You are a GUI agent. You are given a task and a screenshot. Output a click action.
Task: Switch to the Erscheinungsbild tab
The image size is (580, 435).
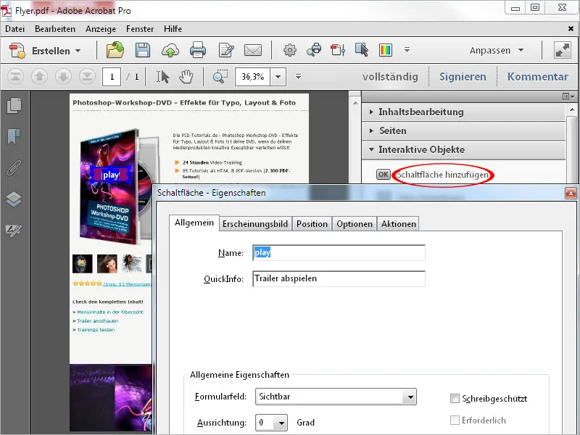tap(255, 224)
